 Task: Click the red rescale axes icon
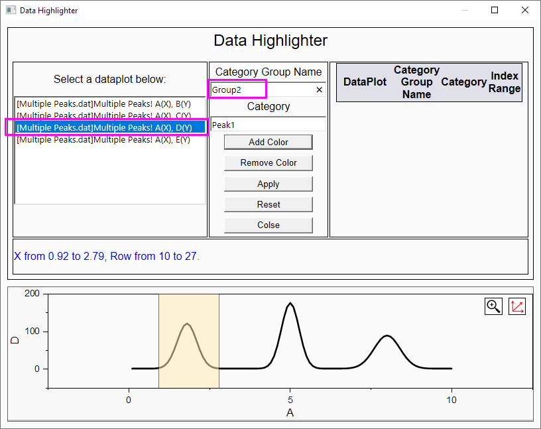click(516, 306)
